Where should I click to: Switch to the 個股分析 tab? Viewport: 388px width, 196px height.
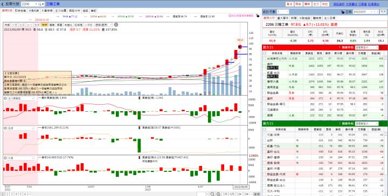coord(74,11)
